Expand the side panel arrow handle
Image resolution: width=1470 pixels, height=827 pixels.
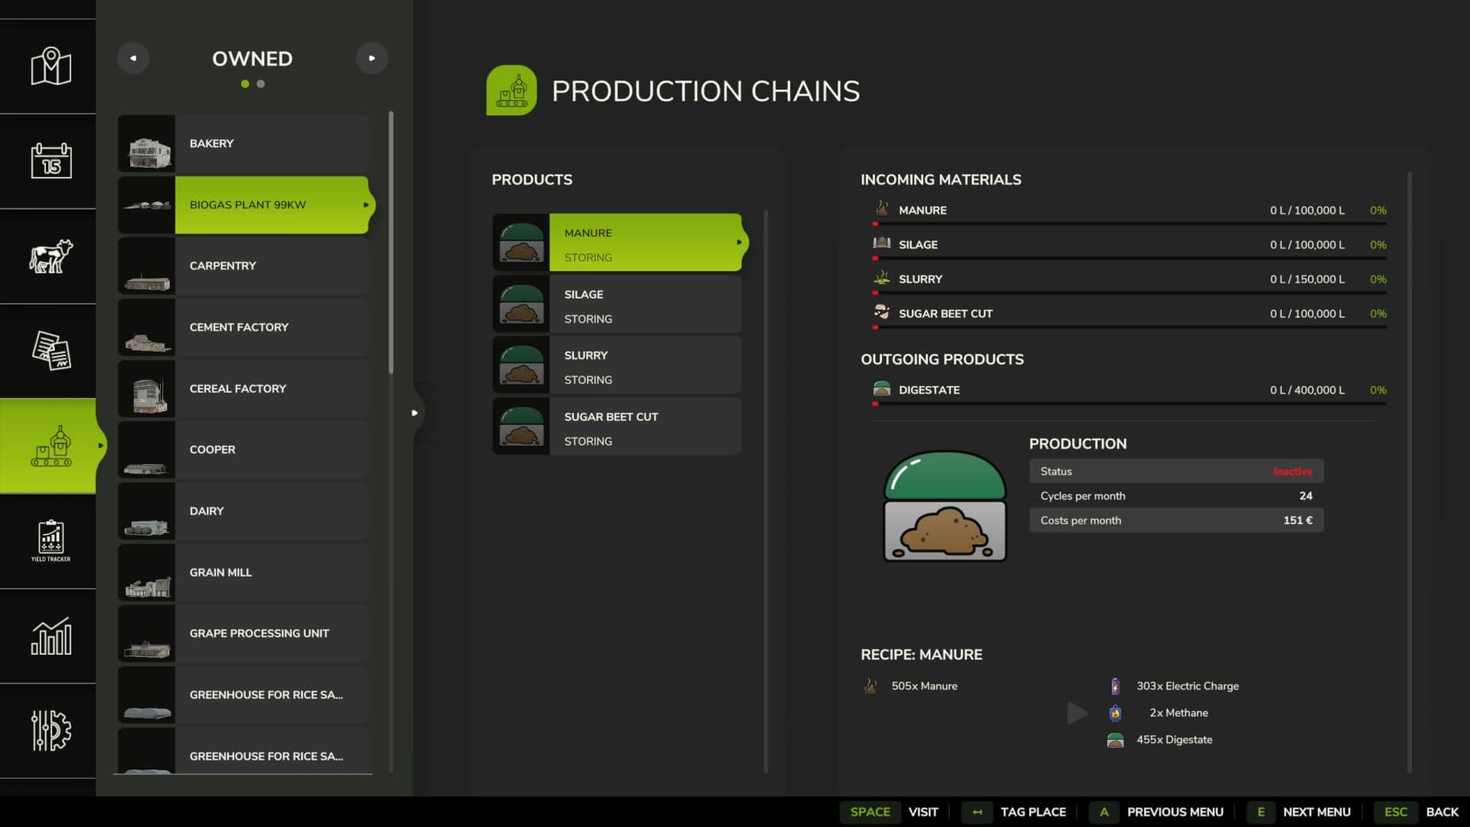[x=414, y=413]
